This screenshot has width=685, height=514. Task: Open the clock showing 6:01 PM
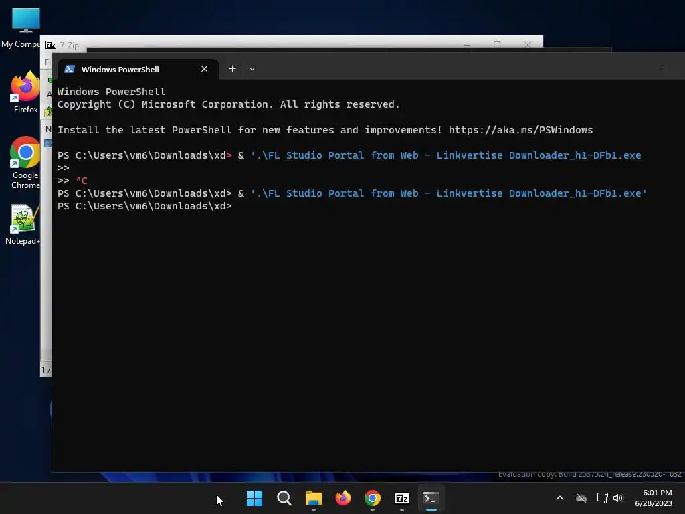pyautogui.click(x=654, y=498)
